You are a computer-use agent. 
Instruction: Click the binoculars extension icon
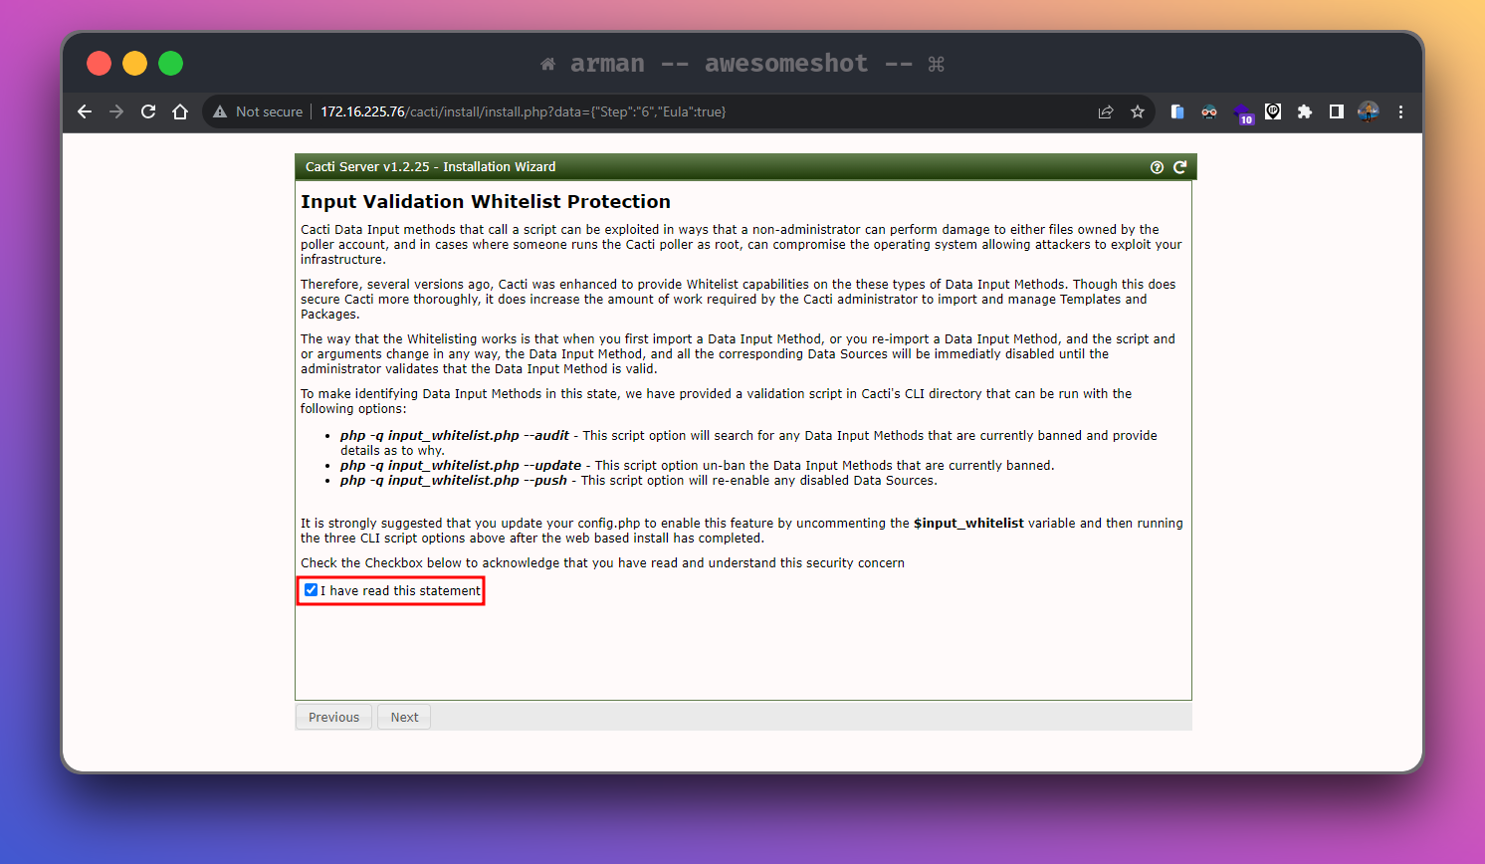click(1209, 111)
